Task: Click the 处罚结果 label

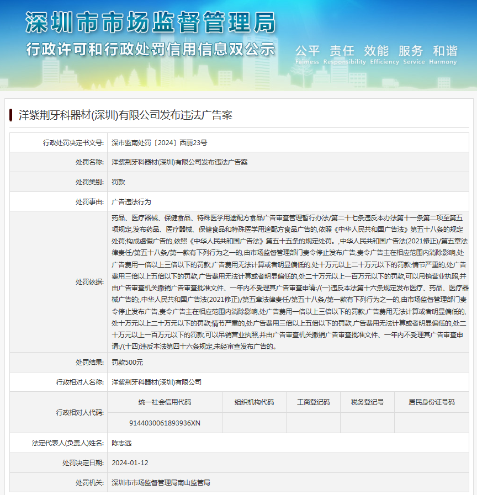Action: coord(90,363)
